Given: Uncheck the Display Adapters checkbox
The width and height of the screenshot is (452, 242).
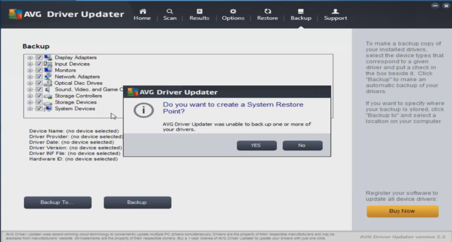Looking at the screenshot, I should point(39,58).
